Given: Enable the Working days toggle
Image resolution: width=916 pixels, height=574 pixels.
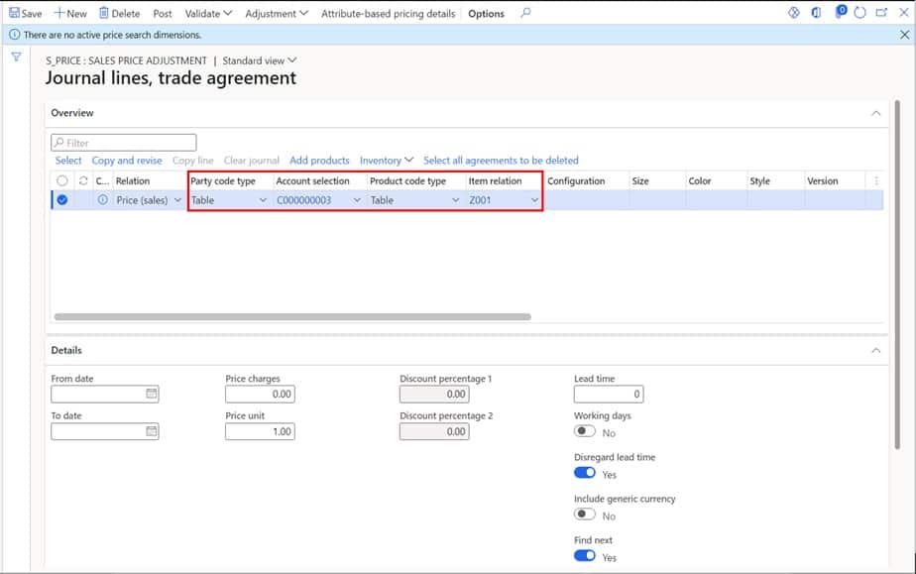Looking at the screenshot, I should (584, 431).
